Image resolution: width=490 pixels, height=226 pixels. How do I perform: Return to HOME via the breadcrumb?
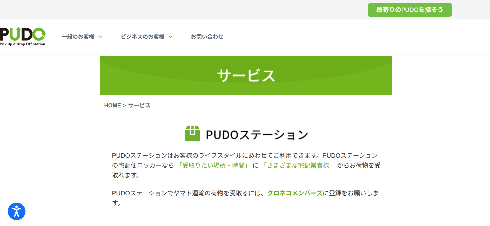112,105
